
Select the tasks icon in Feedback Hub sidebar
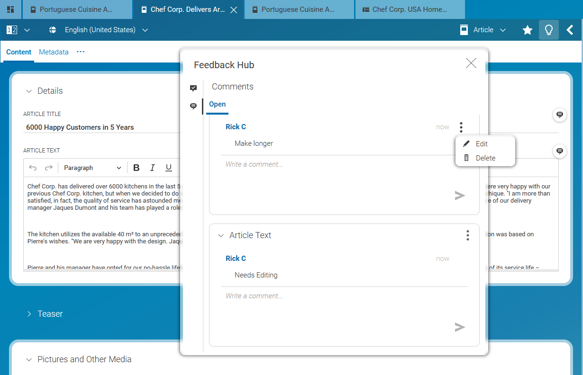pyautogui.click(x=193, y=88)
